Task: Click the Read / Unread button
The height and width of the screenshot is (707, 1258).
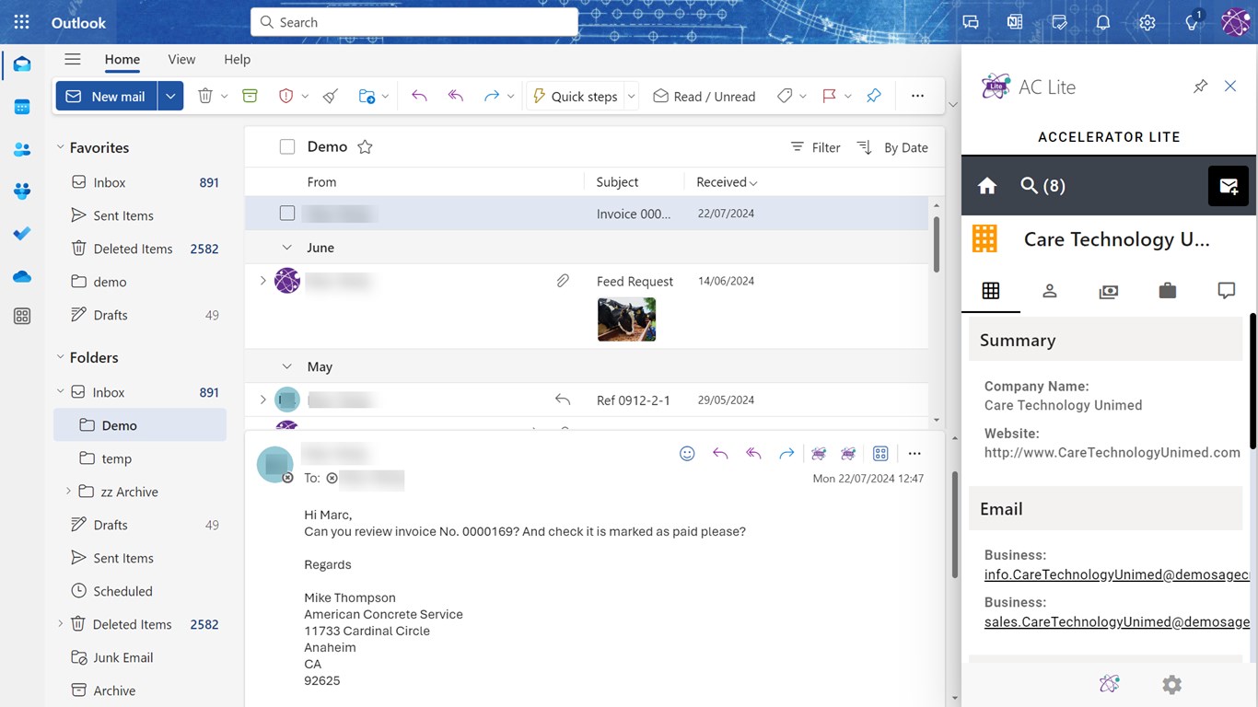Action: tap(705, 96)
